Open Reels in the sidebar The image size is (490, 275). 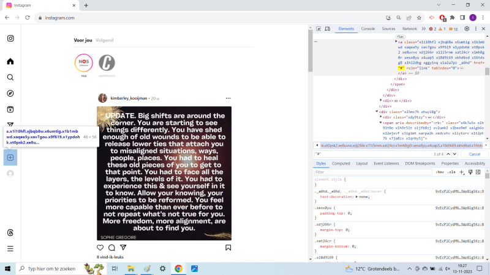pos(10,109)
